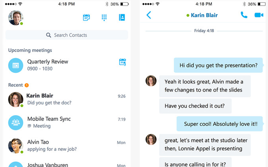Tap the 9:26 time on Karin Blair row
This screenshot has width=268, height=167.
(121, 96)
